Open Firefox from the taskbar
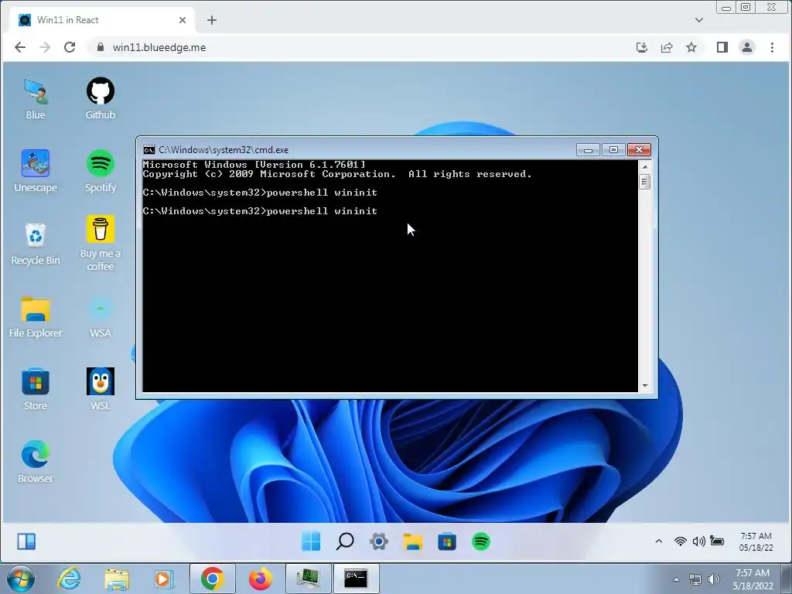 [260, 579]
